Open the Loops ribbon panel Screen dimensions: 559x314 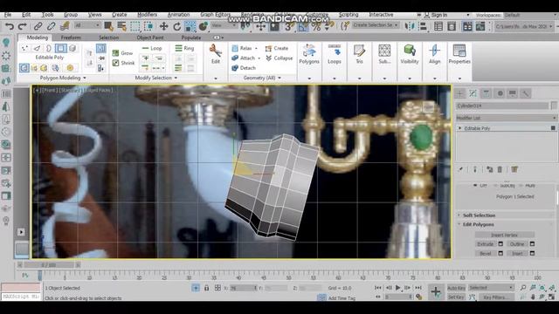(x=335, y=54)
